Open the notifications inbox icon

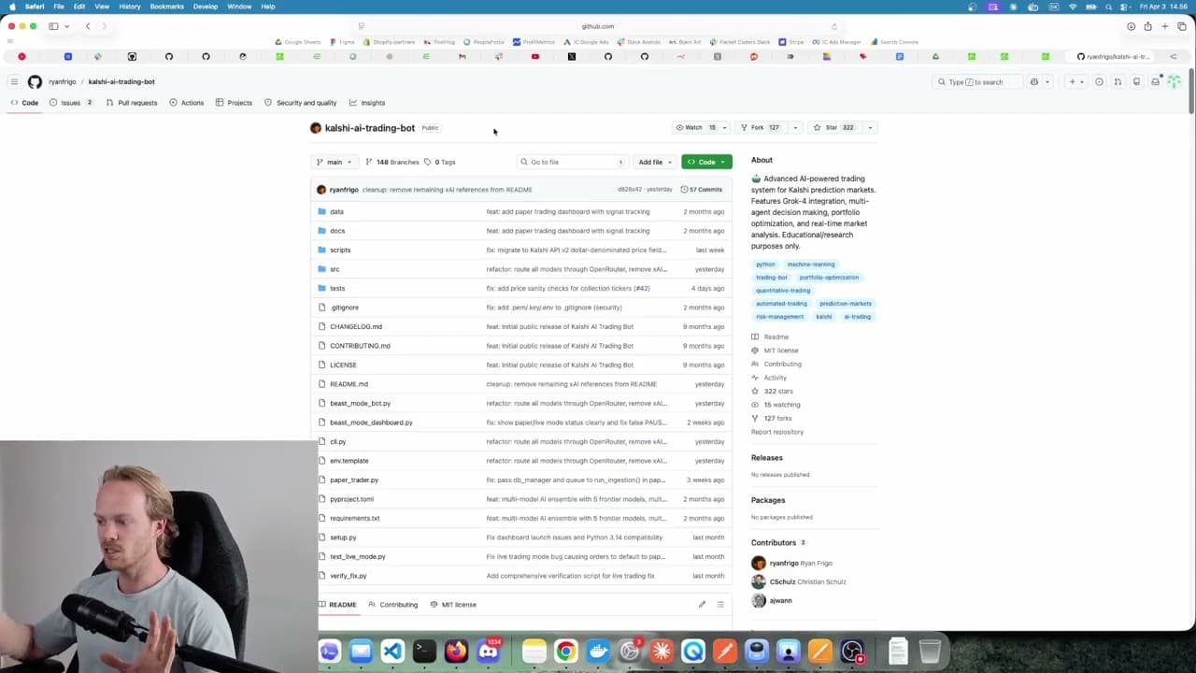tap(1155, 82)
